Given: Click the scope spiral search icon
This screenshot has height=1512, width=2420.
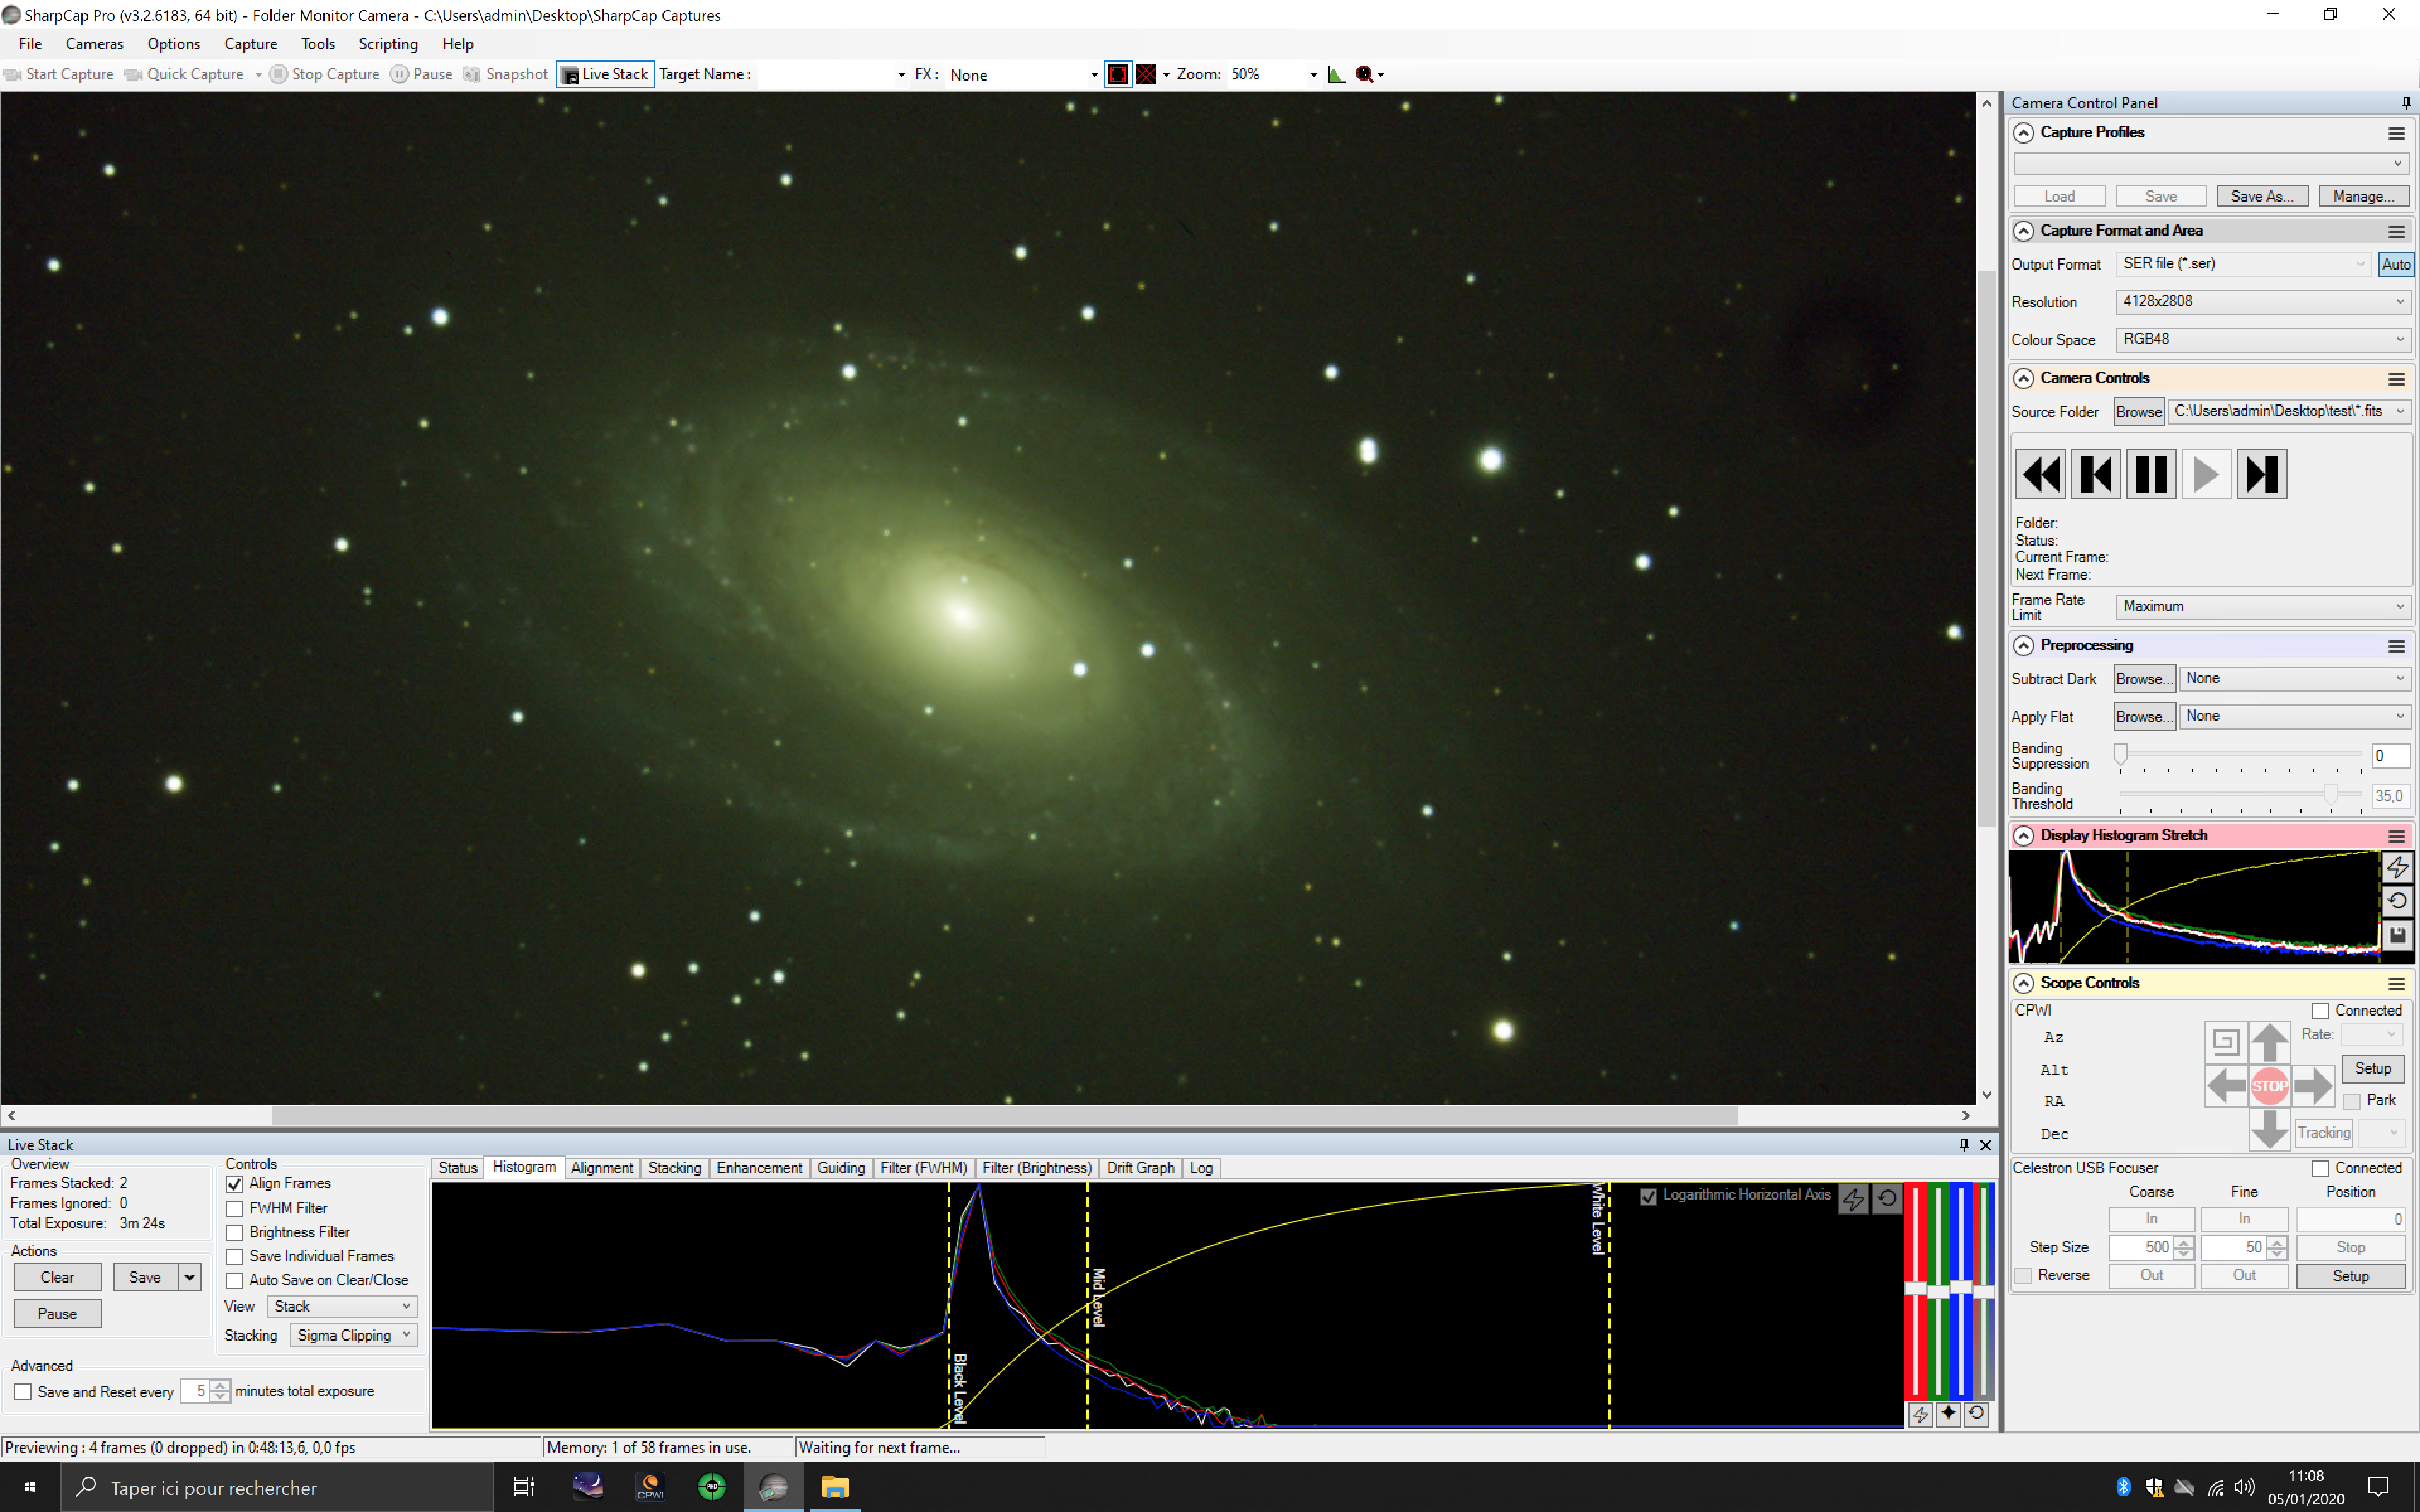Looking at the screenshot, I should click(2225, 1042).
